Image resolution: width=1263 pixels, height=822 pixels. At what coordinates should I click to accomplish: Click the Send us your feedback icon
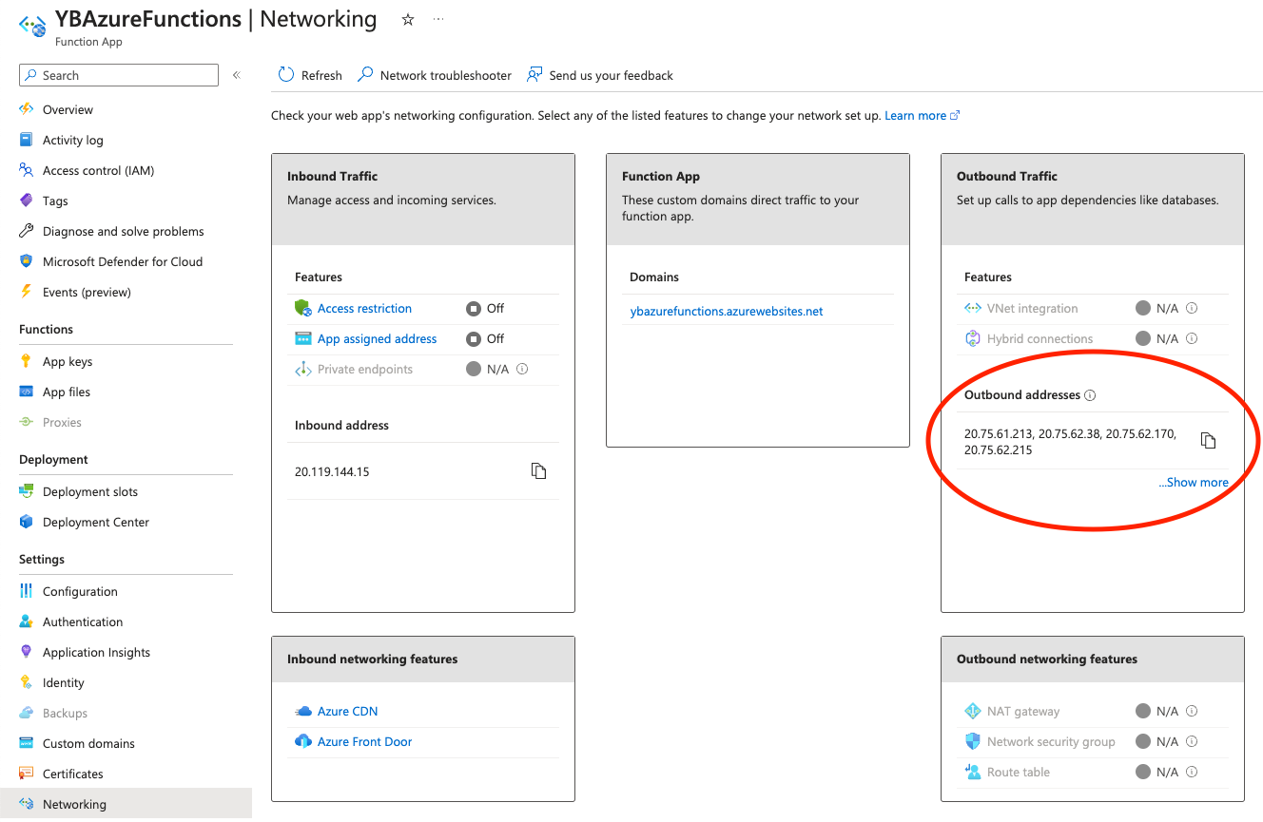pyautogui.click(x=534, y=74)
